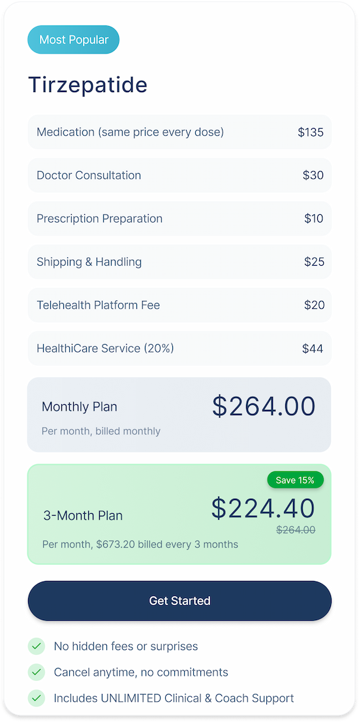Image resolution: width=359 pixels, height=722 pixels.
Task: Click the Tirzepatide heading
Action: click(x=88, y=85)
